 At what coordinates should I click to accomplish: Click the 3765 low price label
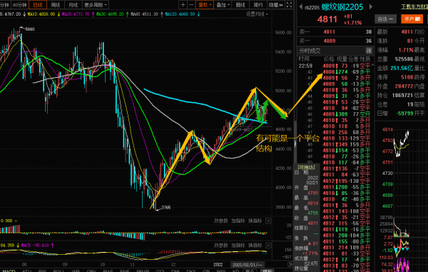point(166,208)
